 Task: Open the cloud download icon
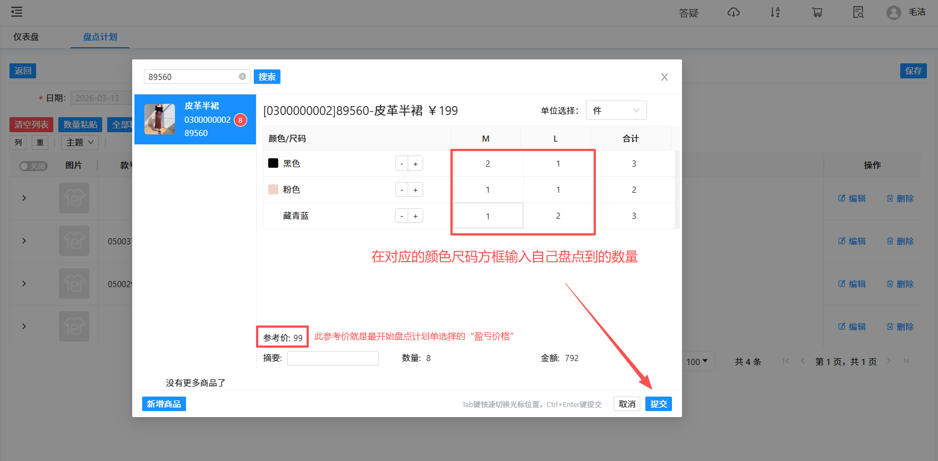pyautogui.click(x=734, y=12)
